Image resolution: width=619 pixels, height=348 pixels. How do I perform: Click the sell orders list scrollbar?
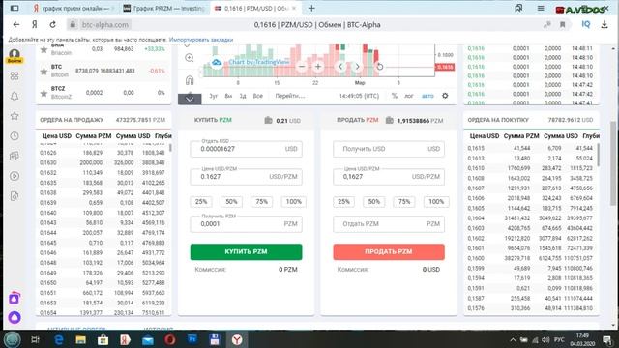point(170,148)
